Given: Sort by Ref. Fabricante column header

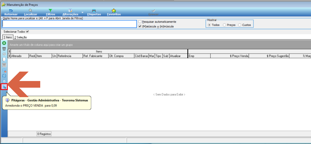Looking at the screenshot, I should tap(95, 56).
